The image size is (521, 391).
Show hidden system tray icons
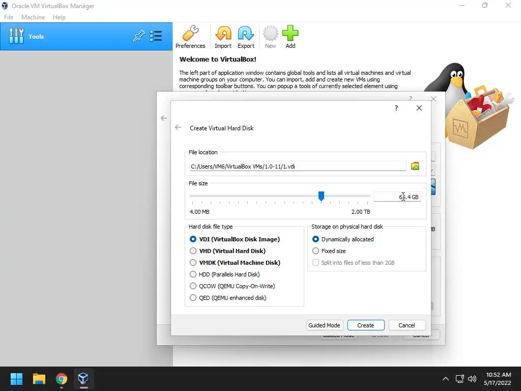click(x=446, y=379)
